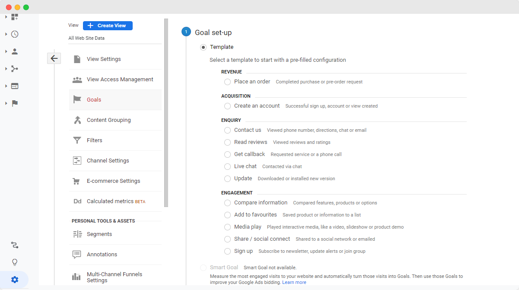Viewport: 519px width, 290px height.
Task: Click the Behavior report icon
Action: coord(15,86)
